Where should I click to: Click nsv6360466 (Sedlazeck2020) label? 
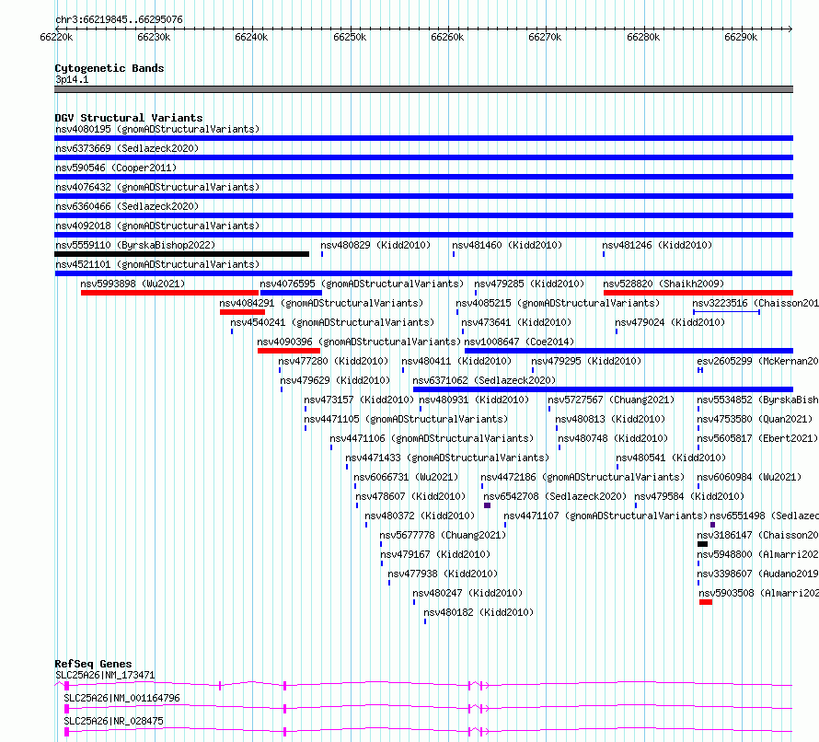click(x=127, y=206)
